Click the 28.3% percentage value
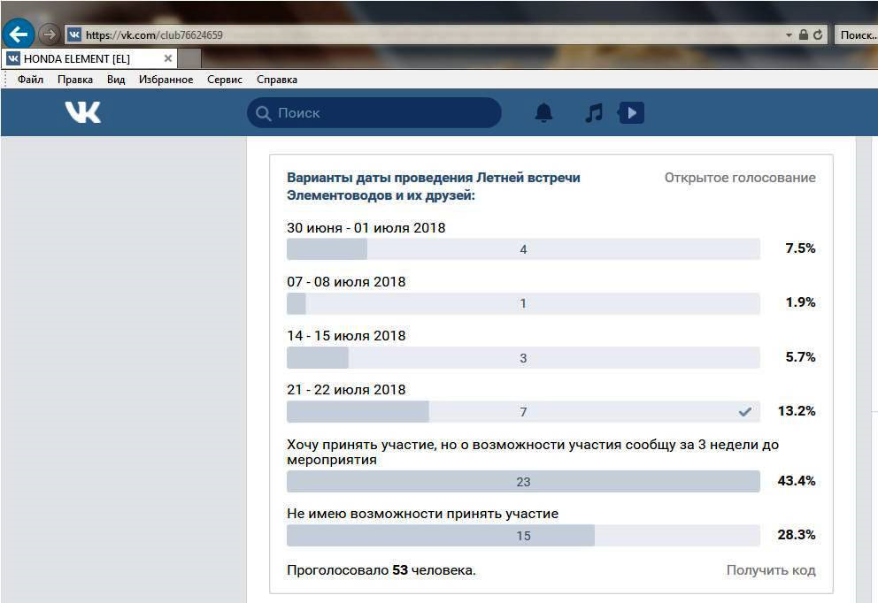 tap(797, 534)
